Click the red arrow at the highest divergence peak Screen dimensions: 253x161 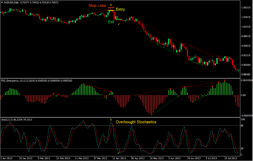click(x=225, y=81)
